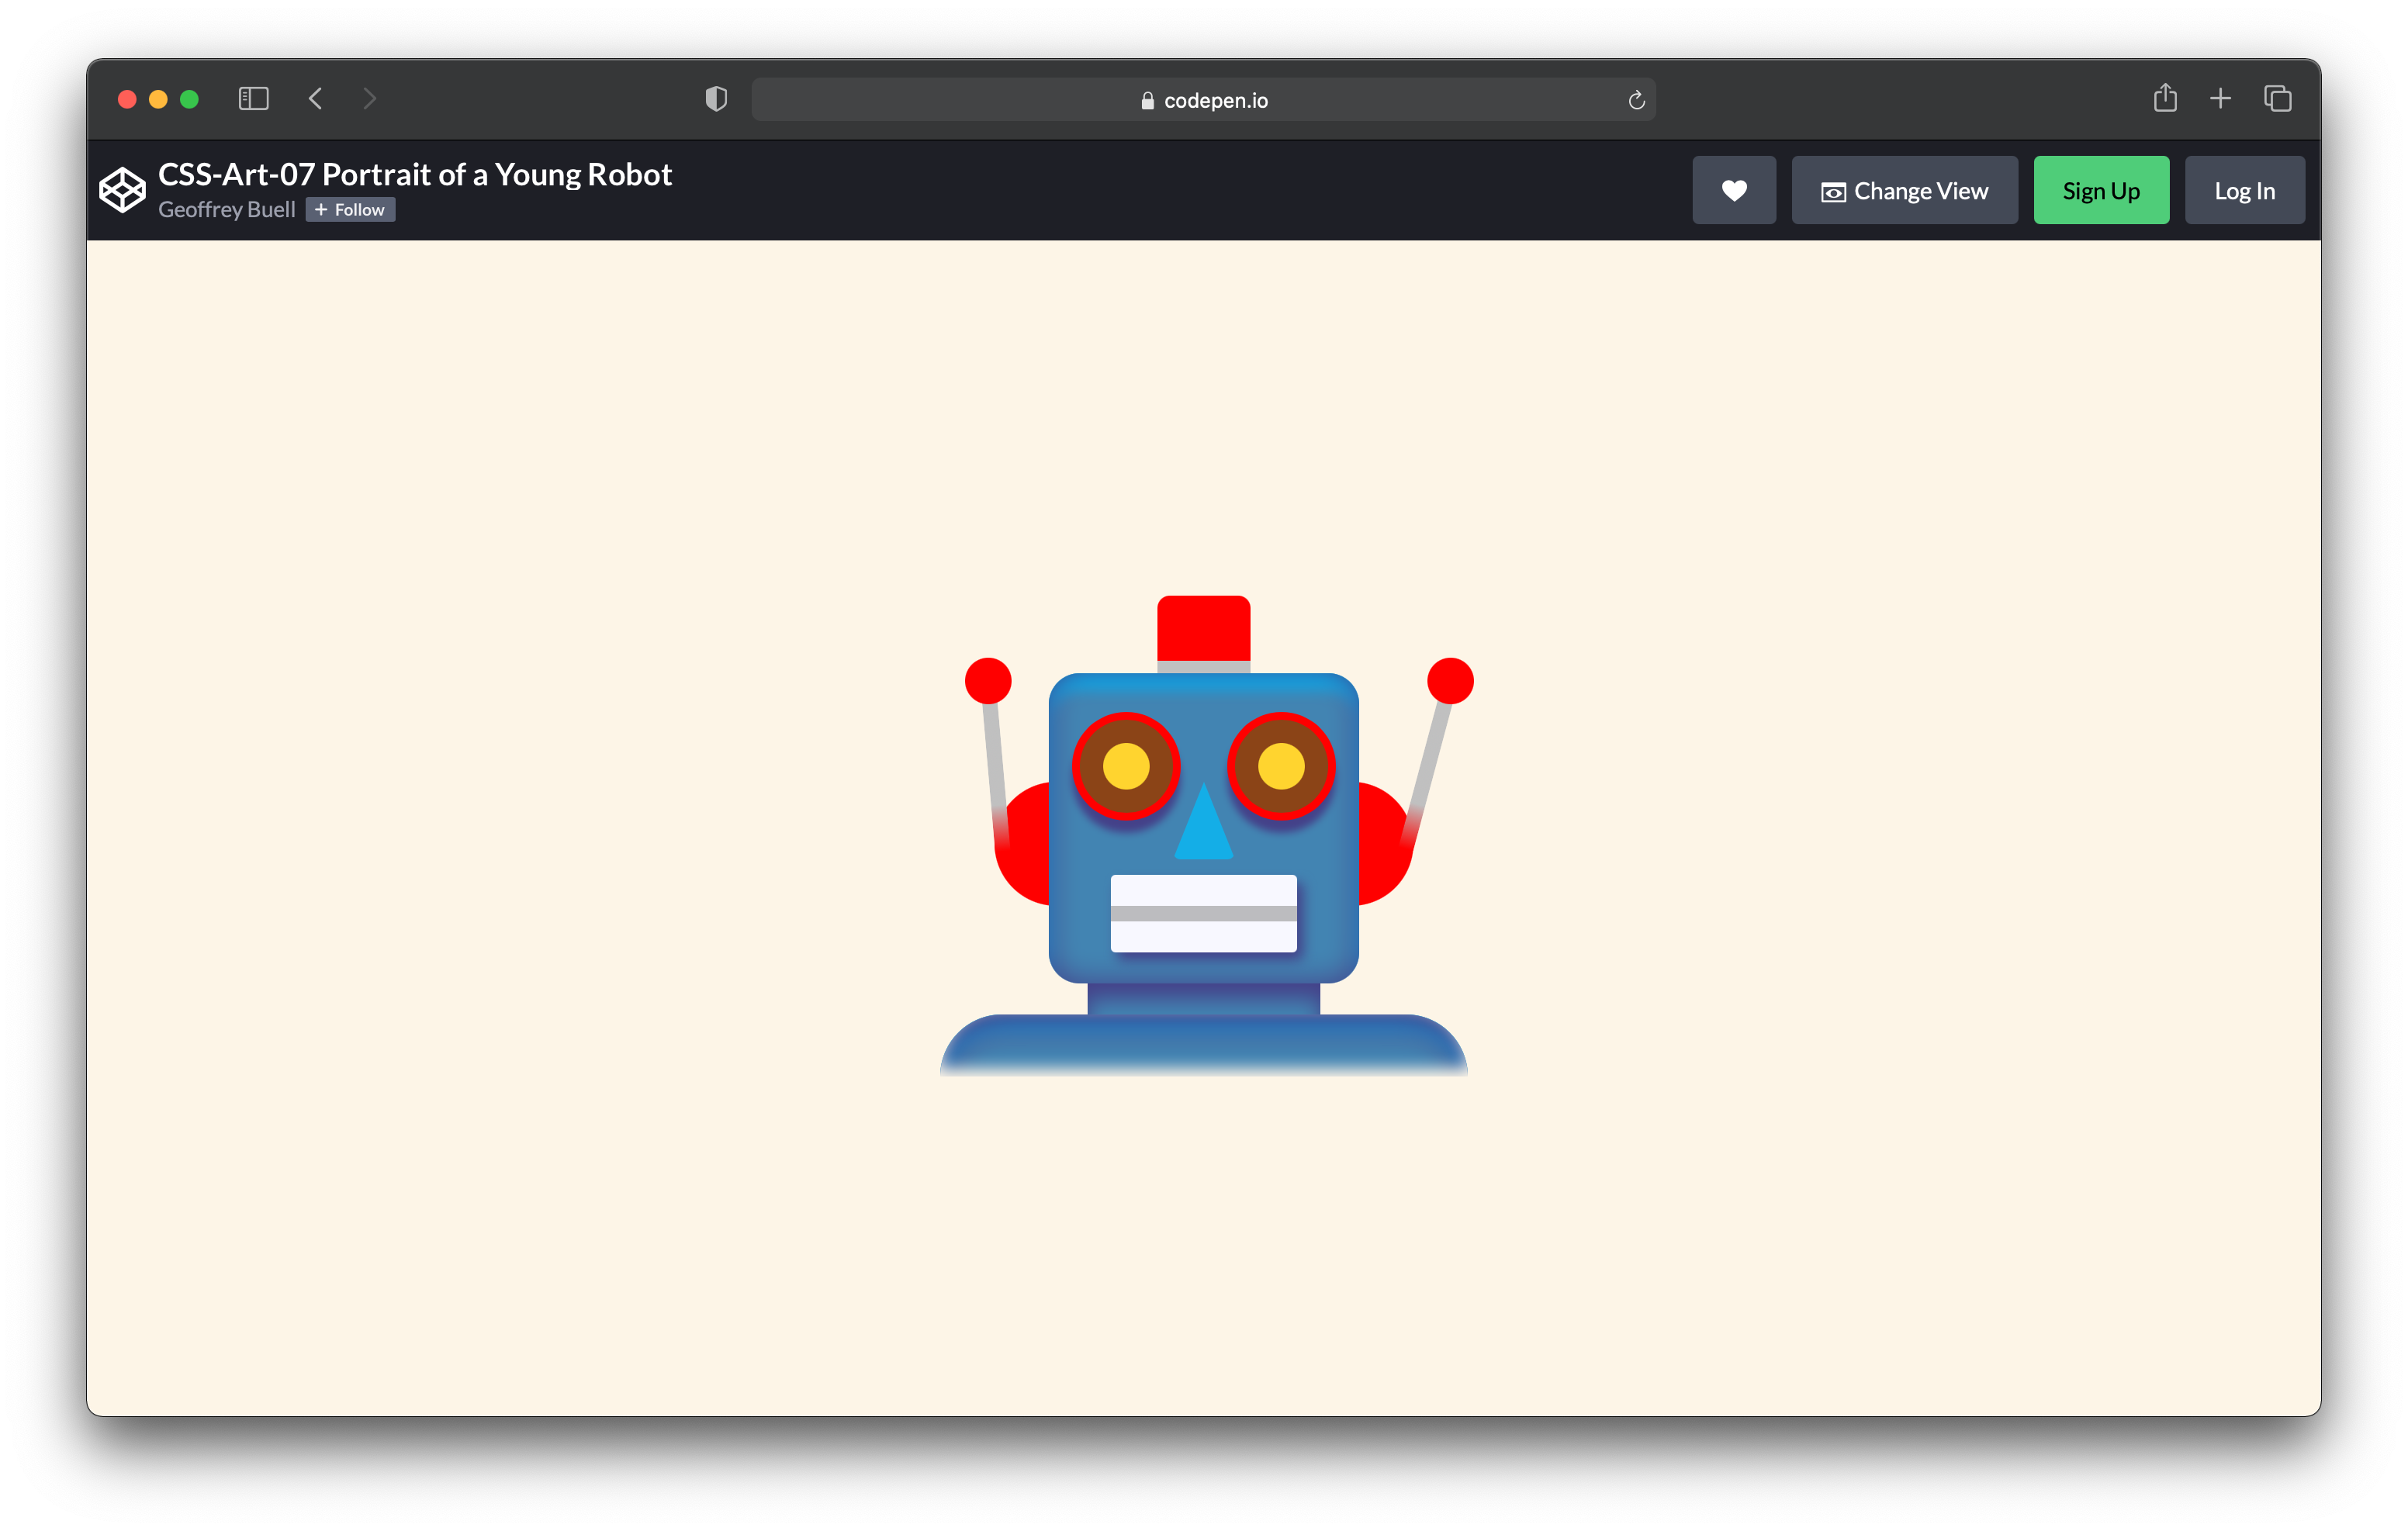Go back to the previous page

316,99
